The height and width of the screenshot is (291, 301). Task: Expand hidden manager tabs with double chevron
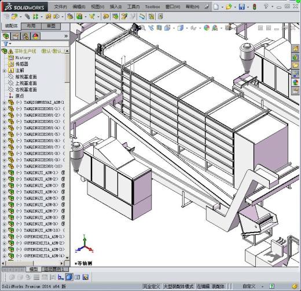pyautogui.click(x=66, y=36)
